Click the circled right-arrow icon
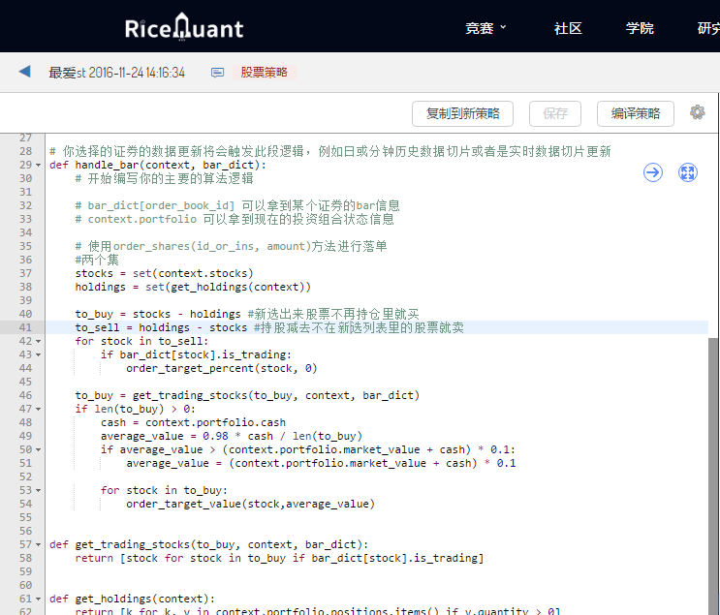720x615 pixels. tap(652, 172)
